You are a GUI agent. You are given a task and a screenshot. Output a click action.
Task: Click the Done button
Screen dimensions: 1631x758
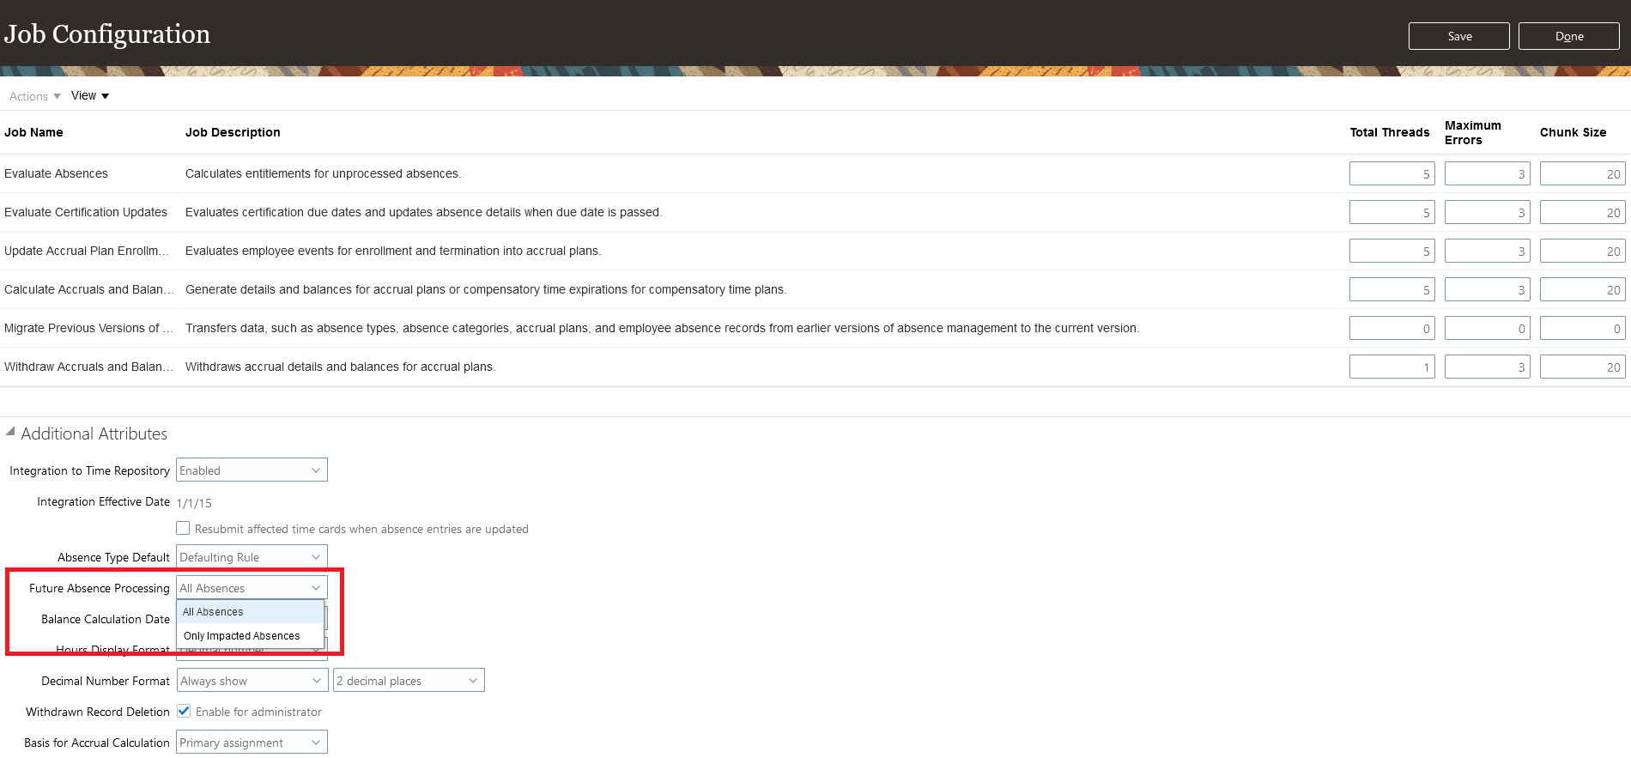[x=1568, y=36]
